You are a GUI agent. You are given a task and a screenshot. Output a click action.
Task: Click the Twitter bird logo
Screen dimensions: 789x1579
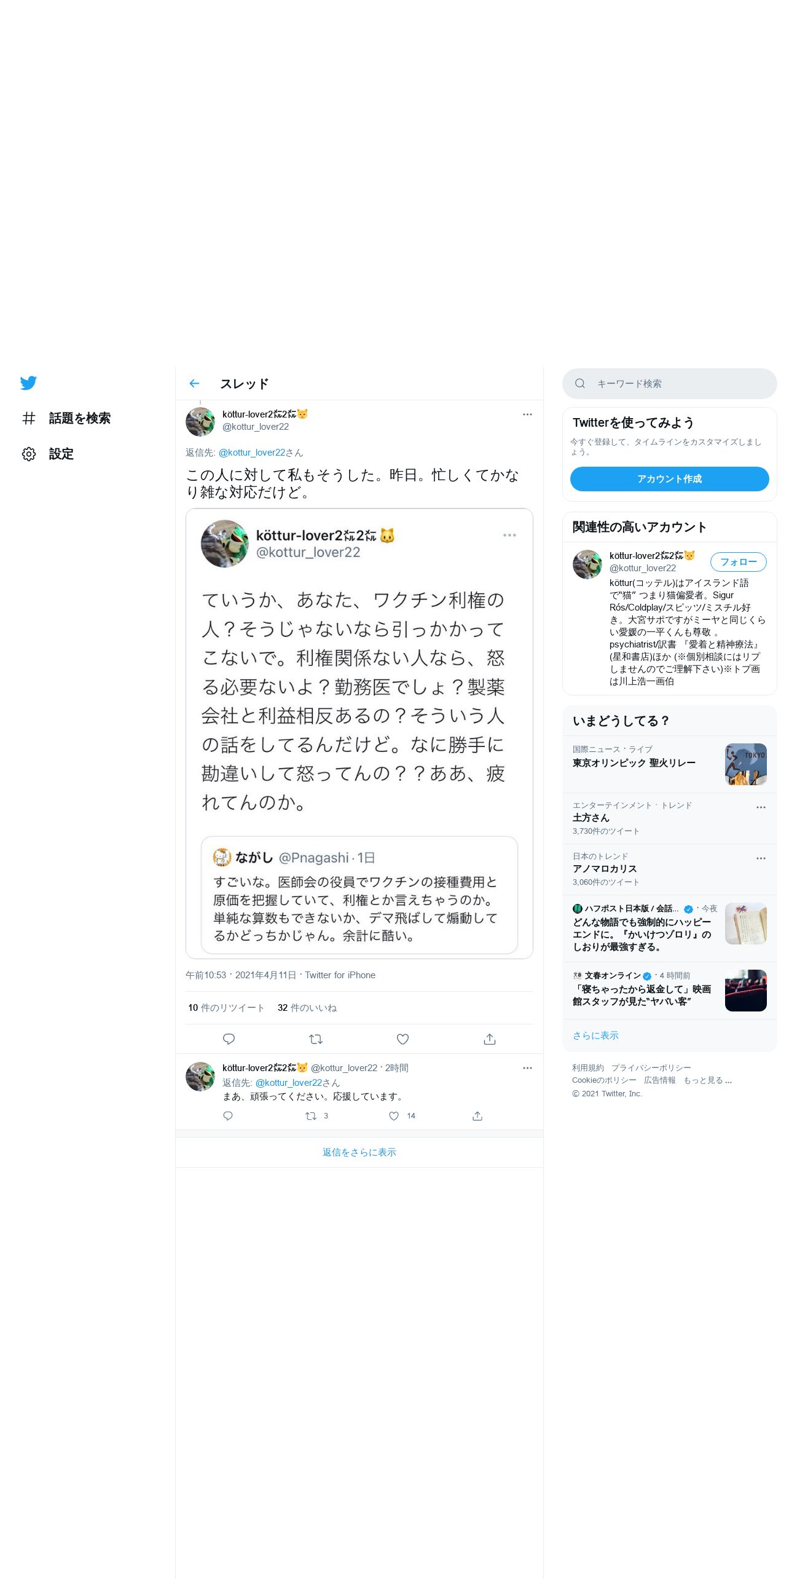pyautogui.click(x=28, y=383)
